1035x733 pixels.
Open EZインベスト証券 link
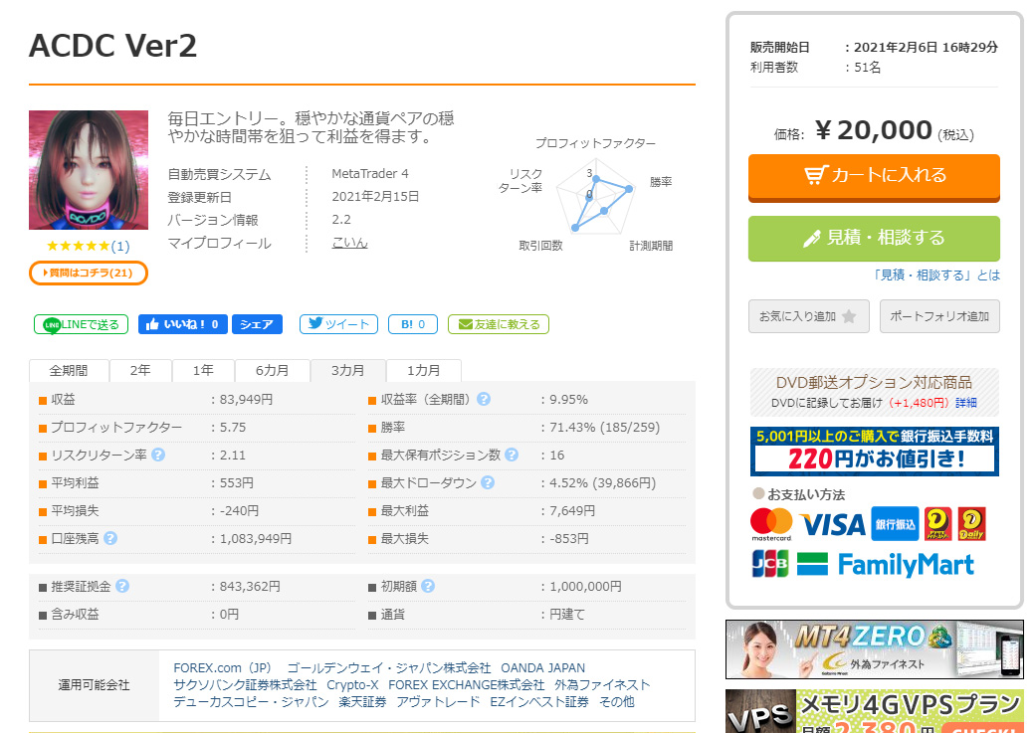pos(539,702)
